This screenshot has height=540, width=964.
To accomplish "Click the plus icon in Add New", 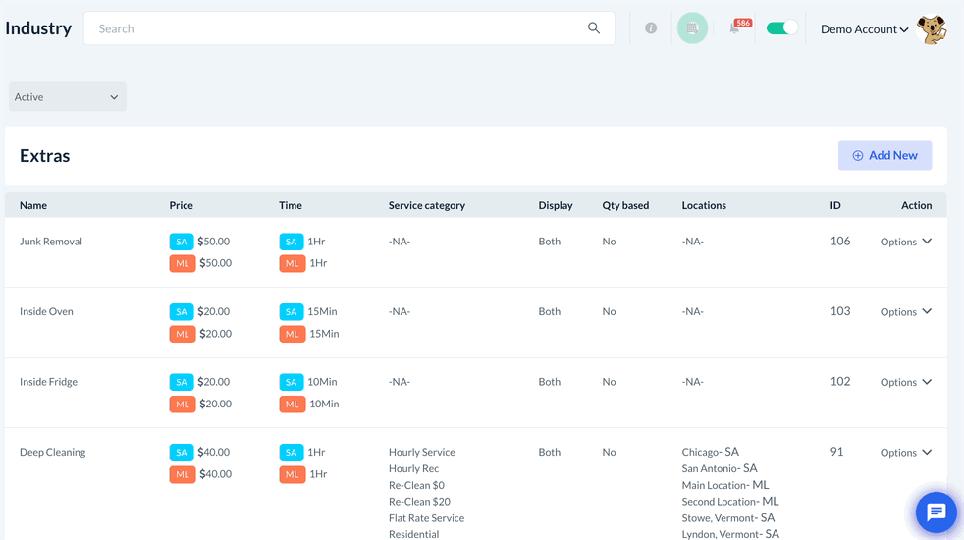I will (858, 155).
